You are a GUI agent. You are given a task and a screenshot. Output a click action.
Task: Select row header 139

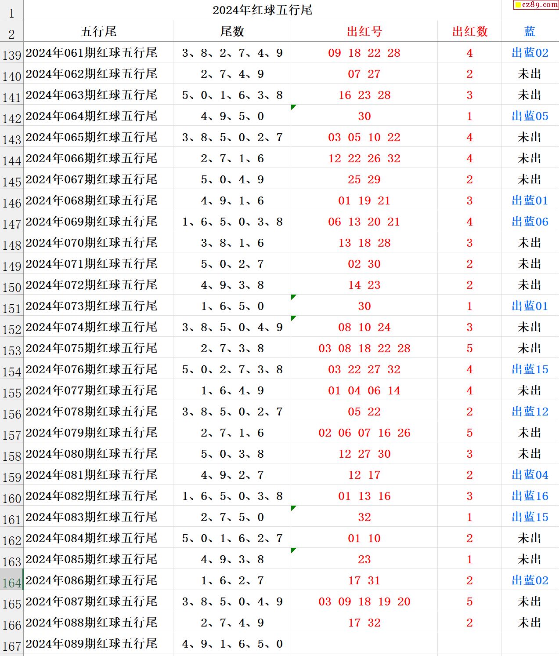[11, 53]
